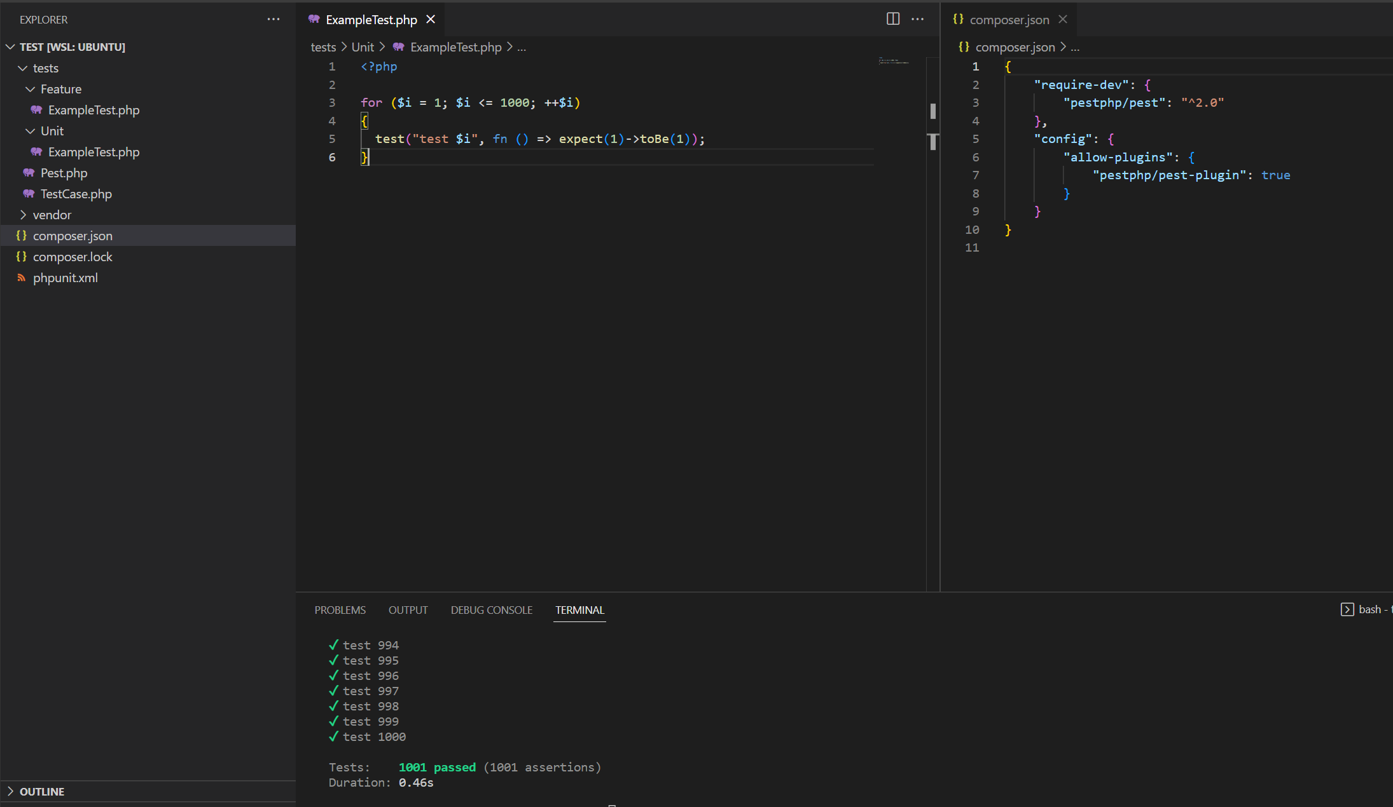This screenshot has width=1393, height=807.
Task: Open the editor More Actions (...) icon
Action: point(918,19)
